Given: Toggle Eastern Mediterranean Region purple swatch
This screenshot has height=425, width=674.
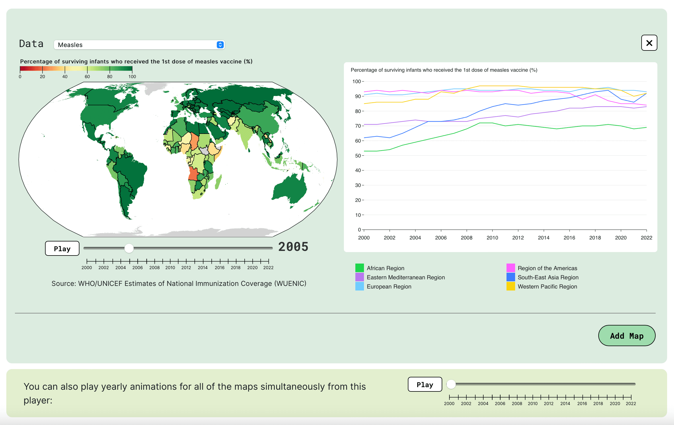Looking at the screenshot, I should (359, 277).
